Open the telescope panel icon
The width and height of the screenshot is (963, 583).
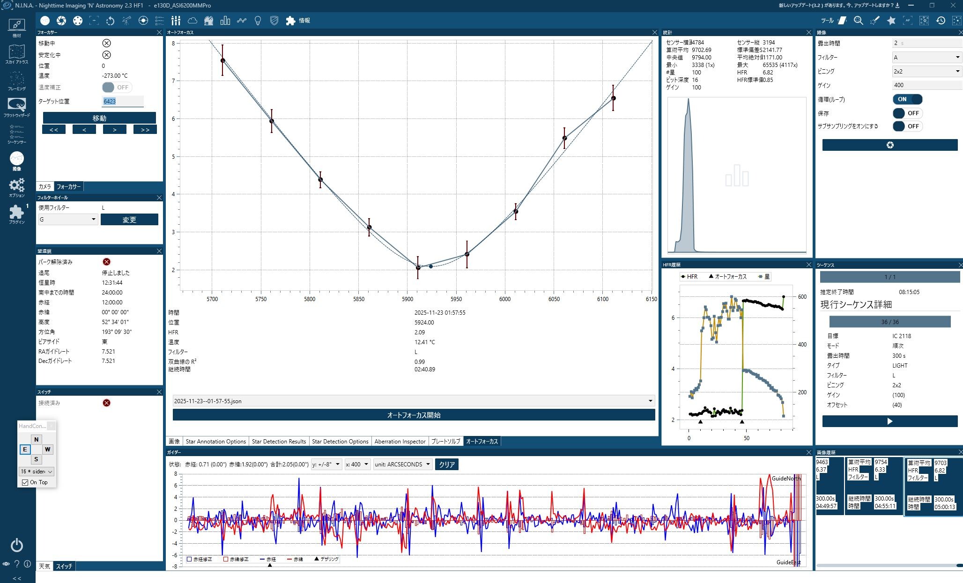(127, 21)
